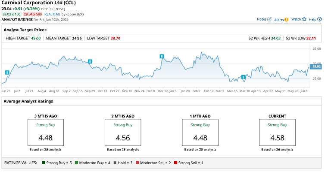Click the Watch star icon
Viewport: 331px width, 175px height.
(x=304, y=19)
